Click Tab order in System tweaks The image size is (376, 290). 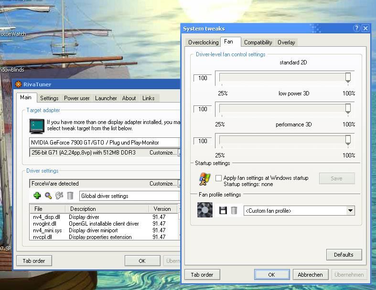[202, 275]
